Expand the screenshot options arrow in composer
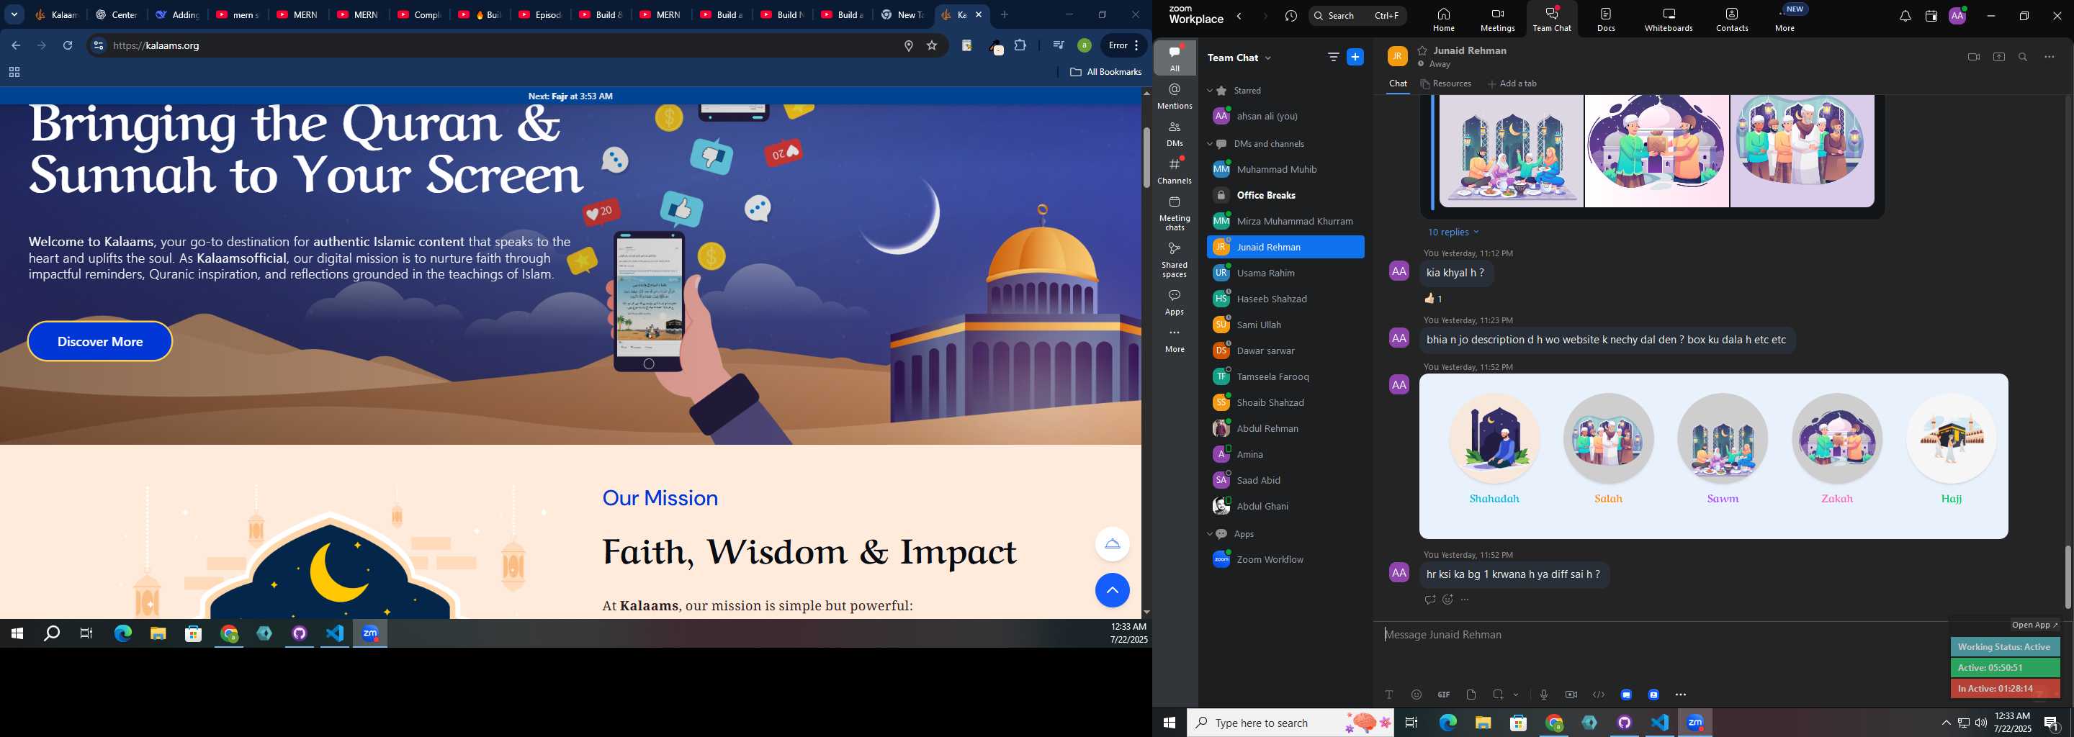This screenshot has height=737, width=2074. (x=1516, y=695)
